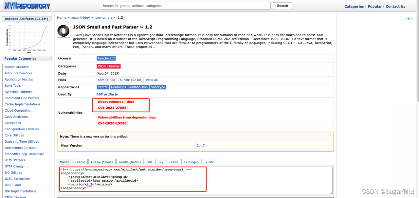Open Core Utilities category
This screenshot has width=419, height=198.
(14, 135)
